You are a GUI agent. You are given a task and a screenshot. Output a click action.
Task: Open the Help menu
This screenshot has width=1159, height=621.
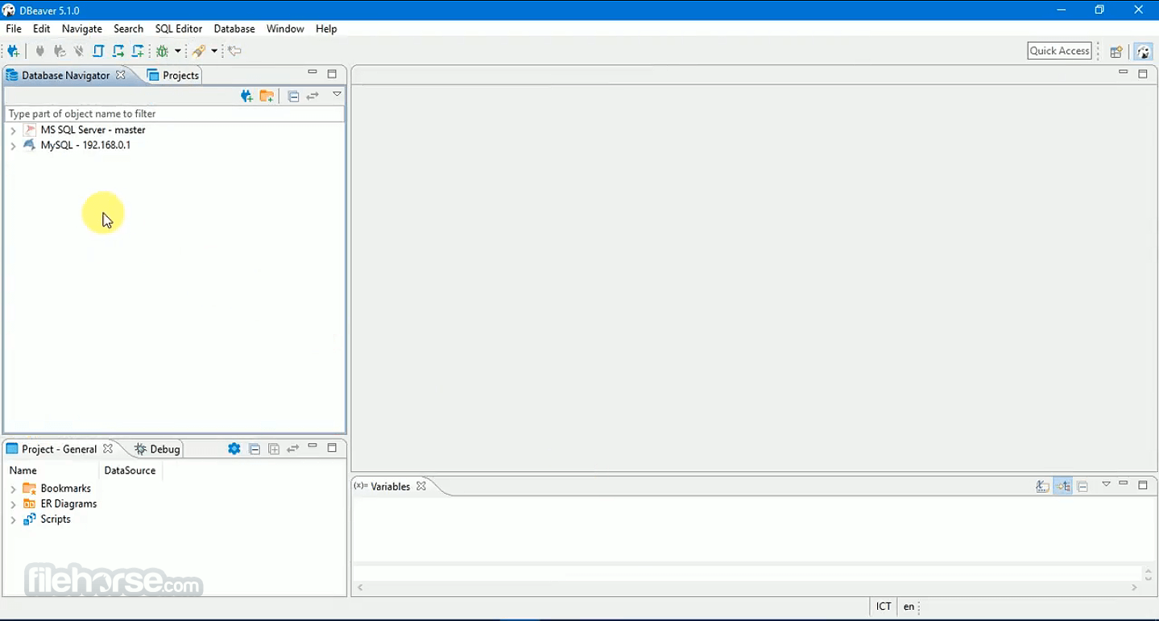coord(326,28)
